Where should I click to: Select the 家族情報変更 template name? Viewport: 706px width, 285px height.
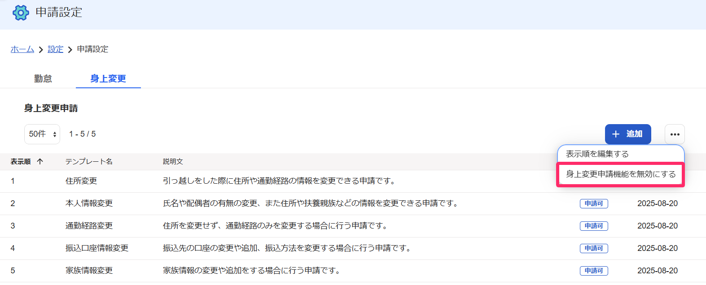89,271
